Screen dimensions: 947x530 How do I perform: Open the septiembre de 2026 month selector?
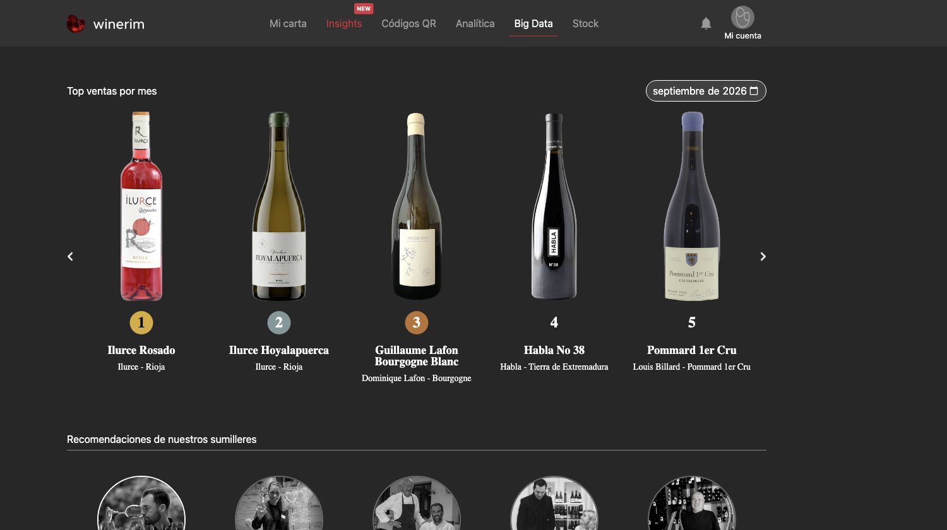click(x=706, y=91)
